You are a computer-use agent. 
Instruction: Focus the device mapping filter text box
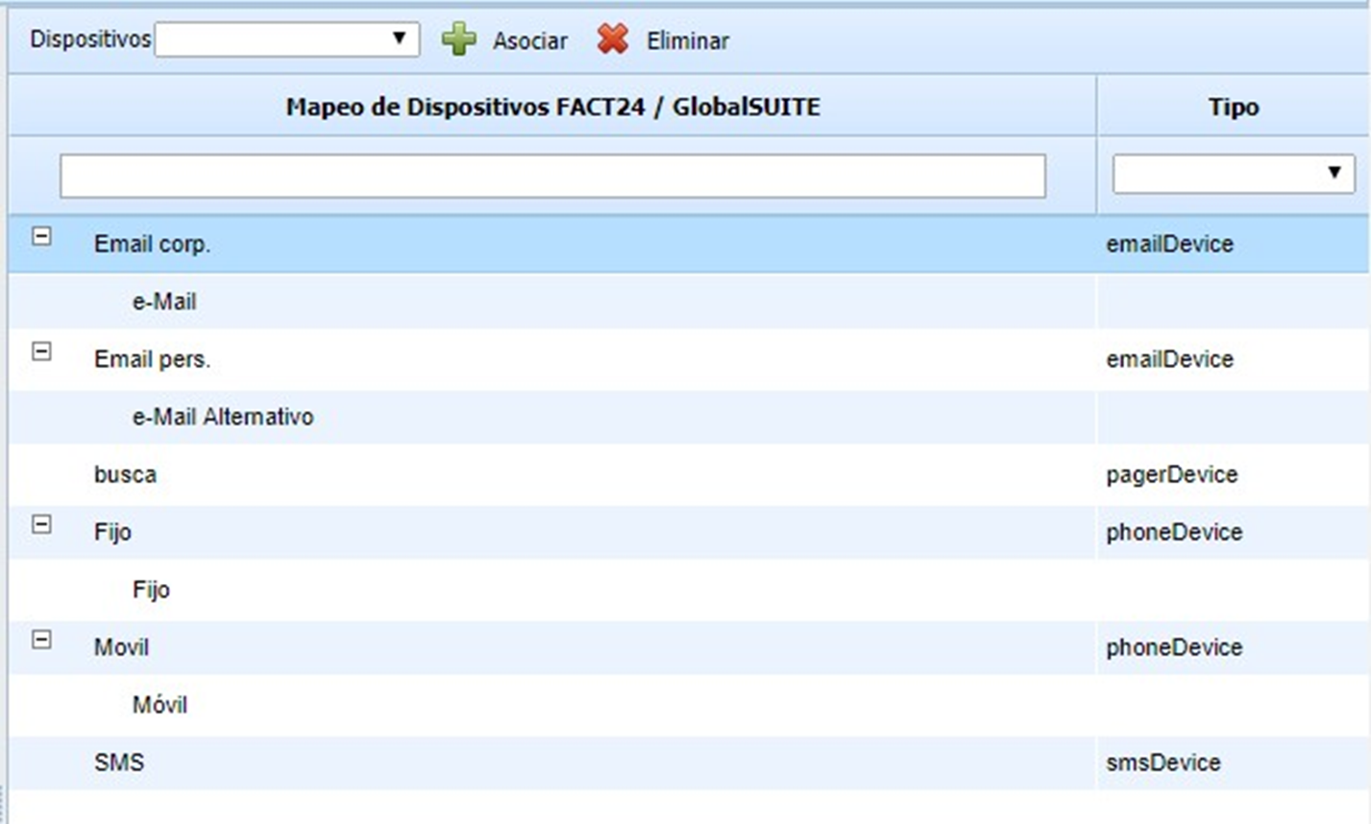point(552,177)
